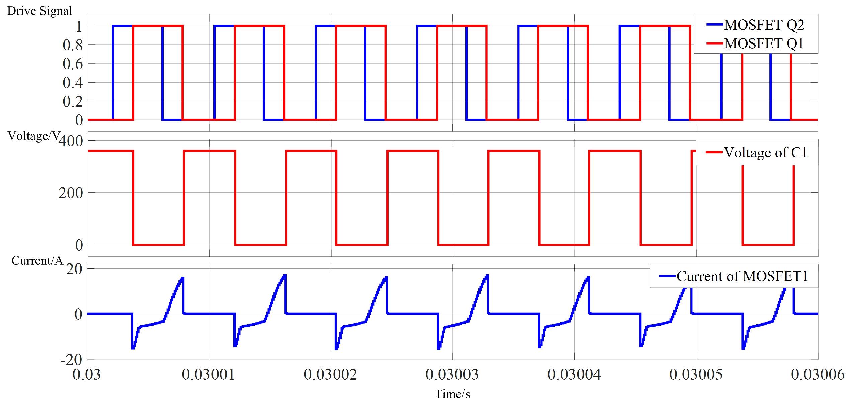Image resolution: width=848 pixels, height=403 pixels.
Task: Click the blue swatch beside Current of MOSFET1
Action: point(667,276)
